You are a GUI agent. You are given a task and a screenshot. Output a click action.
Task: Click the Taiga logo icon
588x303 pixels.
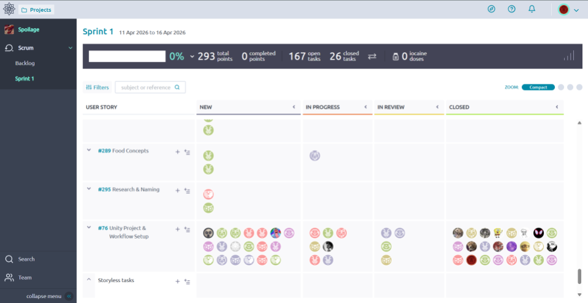[9, 9]
